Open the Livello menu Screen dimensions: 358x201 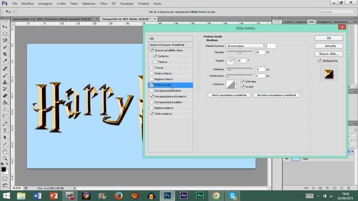[x=61, y=4]
